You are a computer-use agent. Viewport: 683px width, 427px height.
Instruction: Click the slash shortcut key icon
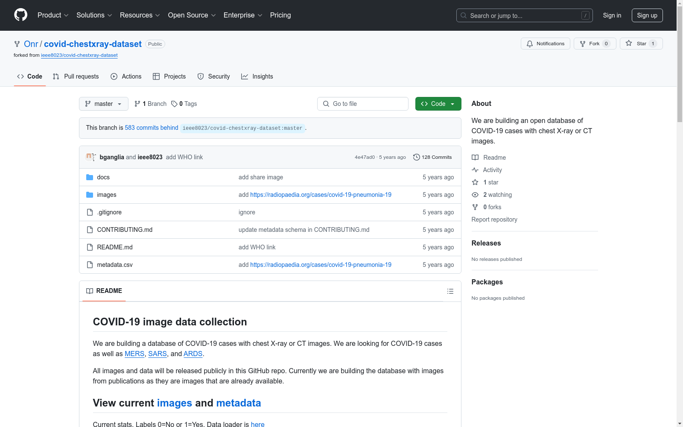click(x=585, y=15)
